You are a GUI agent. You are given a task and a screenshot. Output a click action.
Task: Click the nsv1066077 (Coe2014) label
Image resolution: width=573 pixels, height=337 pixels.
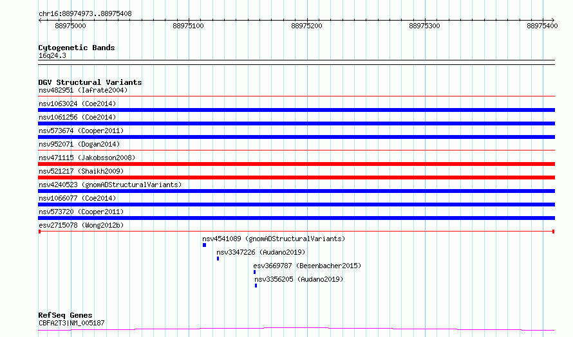click(77, 198)
